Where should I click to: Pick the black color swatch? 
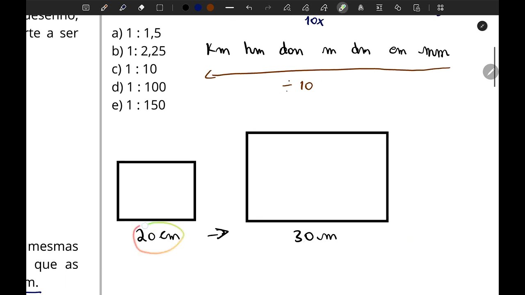tap(186, 8)
